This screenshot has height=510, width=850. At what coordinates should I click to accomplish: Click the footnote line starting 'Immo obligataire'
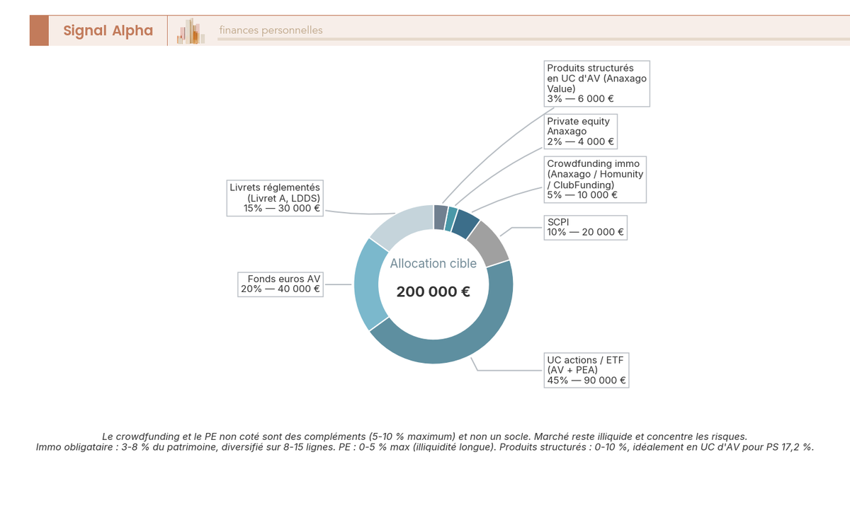click(x=425, y=447)
